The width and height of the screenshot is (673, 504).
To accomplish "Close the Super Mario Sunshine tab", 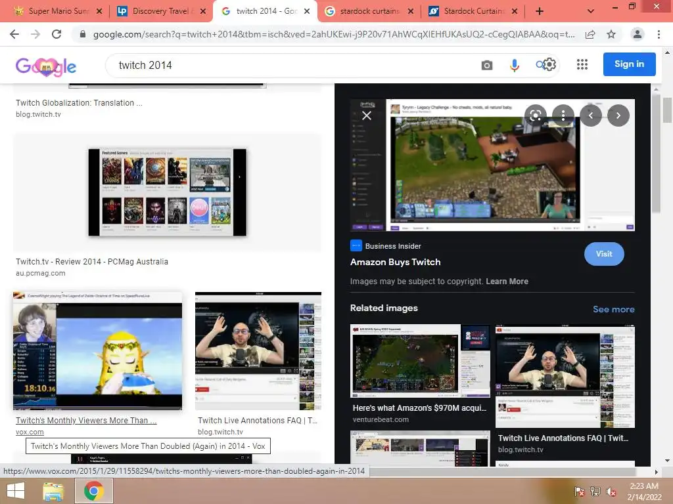I will [x=99, y=11].
